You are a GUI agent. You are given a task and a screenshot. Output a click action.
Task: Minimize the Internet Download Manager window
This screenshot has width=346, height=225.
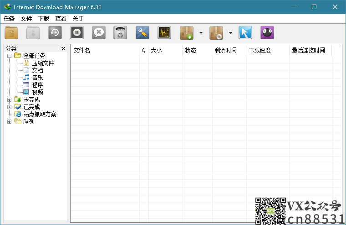pyautogui.click(x=294, y=7)
